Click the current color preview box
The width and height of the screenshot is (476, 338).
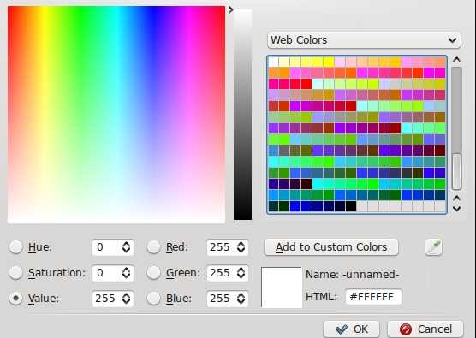pyautogui.click(x=282, y=287)
